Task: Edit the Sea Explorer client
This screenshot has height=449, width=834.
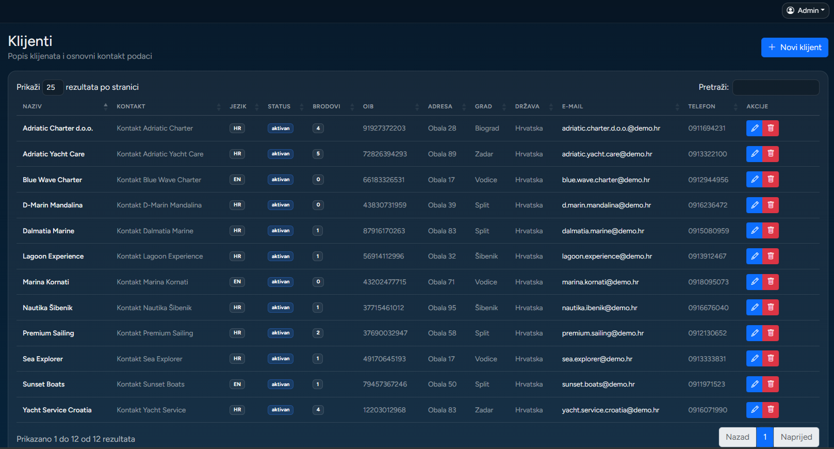Action: (754, 359)
